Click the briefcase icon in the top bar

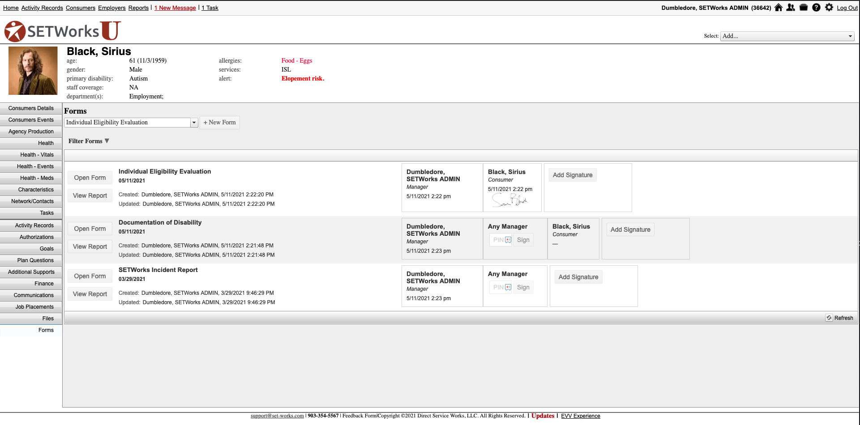(804, 8)
